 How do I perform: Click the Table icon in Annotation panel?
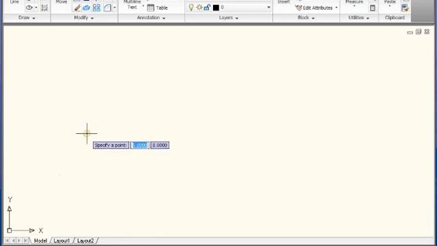(150, 8)
